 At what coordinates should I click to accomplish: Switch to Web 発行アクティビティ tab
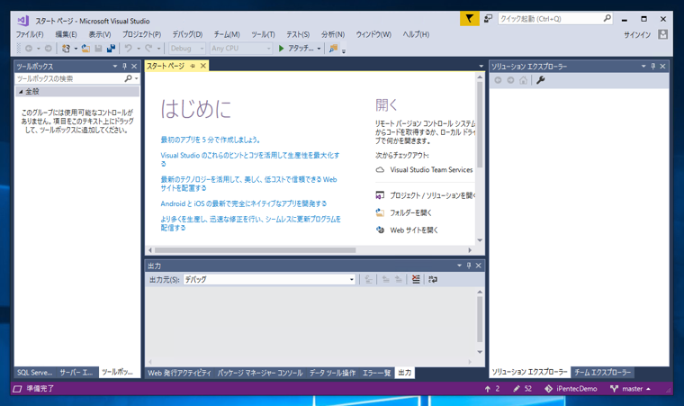[179, 373]
